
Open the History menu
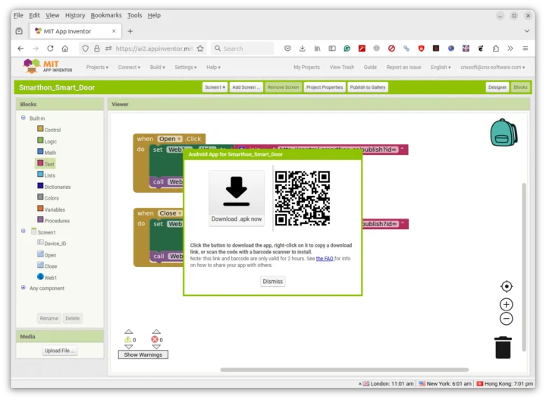pyautogui.click(x=75, y=15)
